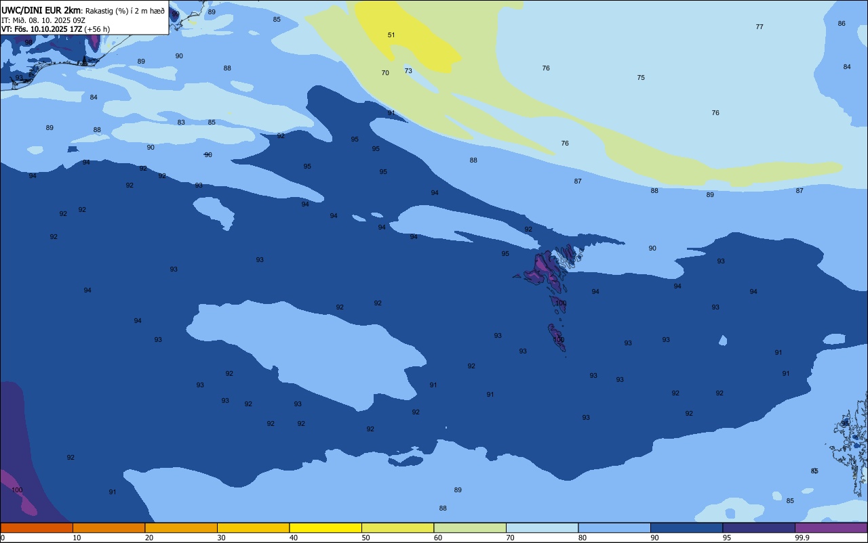Click the map value 75
This screenshot has width=868, height=543.
coord(641,77)
